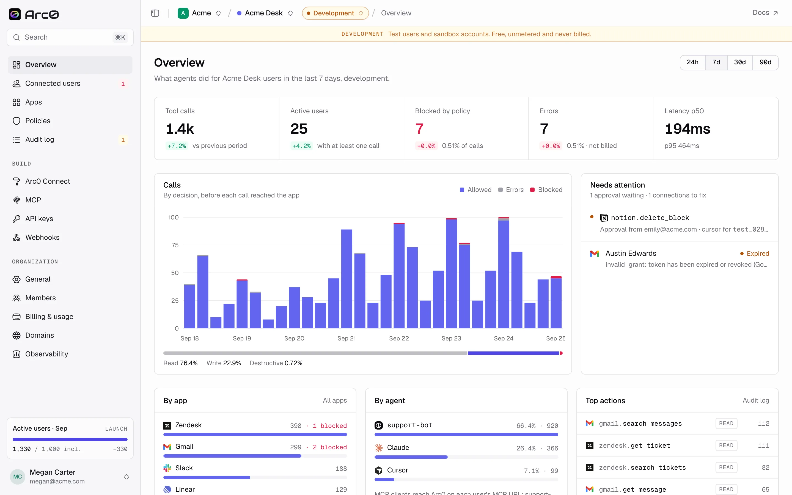This screenshot has width=792, height=495.
Task: Click the Active users Sep usage bar
Action: click(70, 440)
